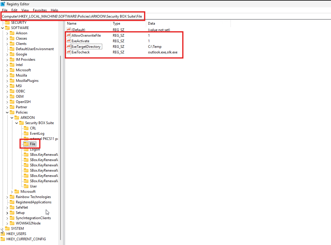331x245 pixels.
Task: Select the Logon key in the tree
Action: [35, 149]
